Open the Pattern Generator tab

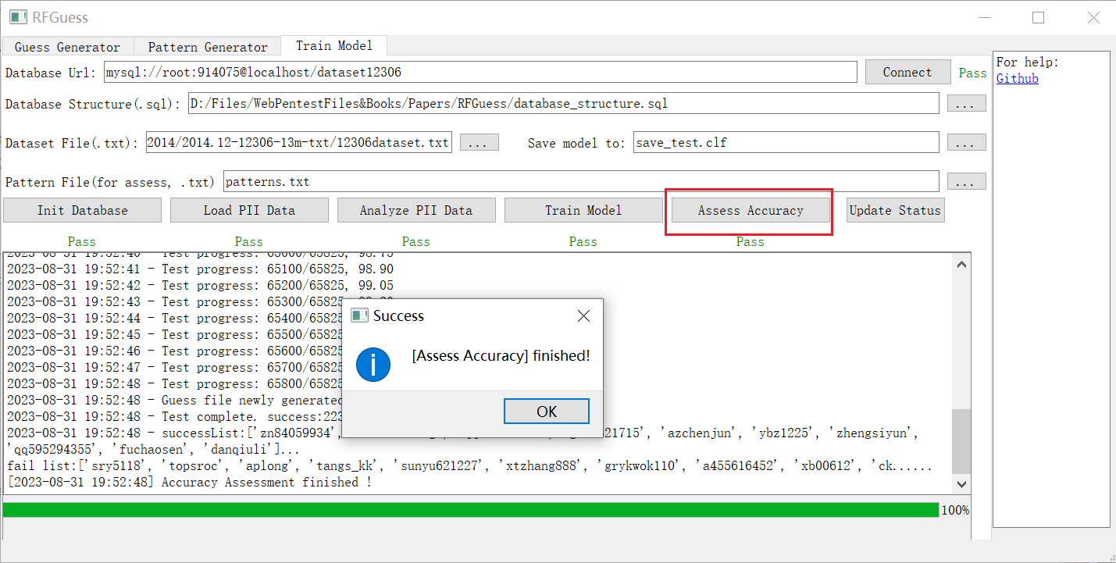(x=208, y=47)
